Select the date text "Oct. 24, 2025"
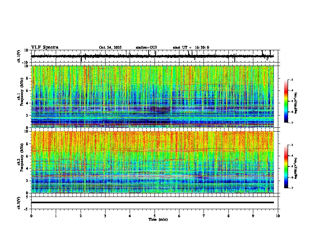Screen dimensions: 313x242 coord(110,47)
